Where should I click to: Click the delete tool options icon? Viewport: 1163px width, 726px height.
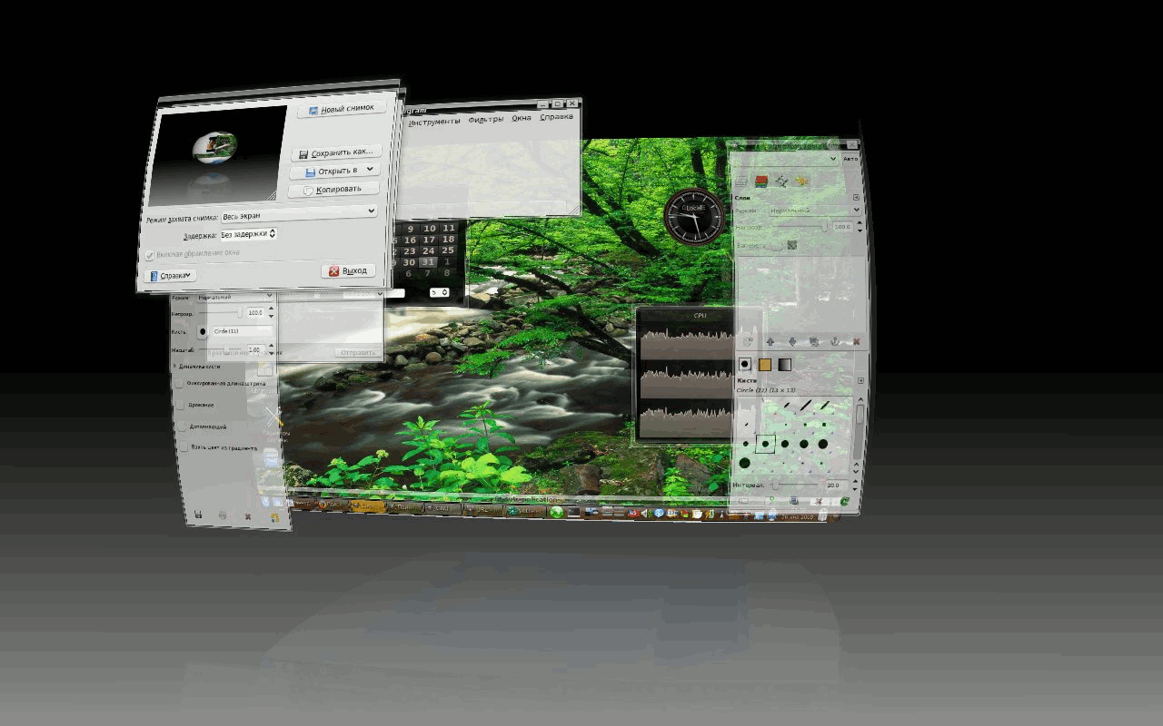click(248, 516)
